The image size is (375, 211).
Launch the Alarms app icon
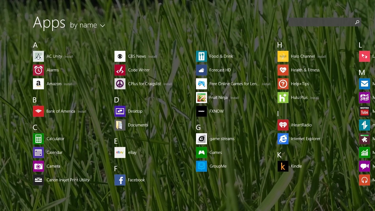pos(38,70)
